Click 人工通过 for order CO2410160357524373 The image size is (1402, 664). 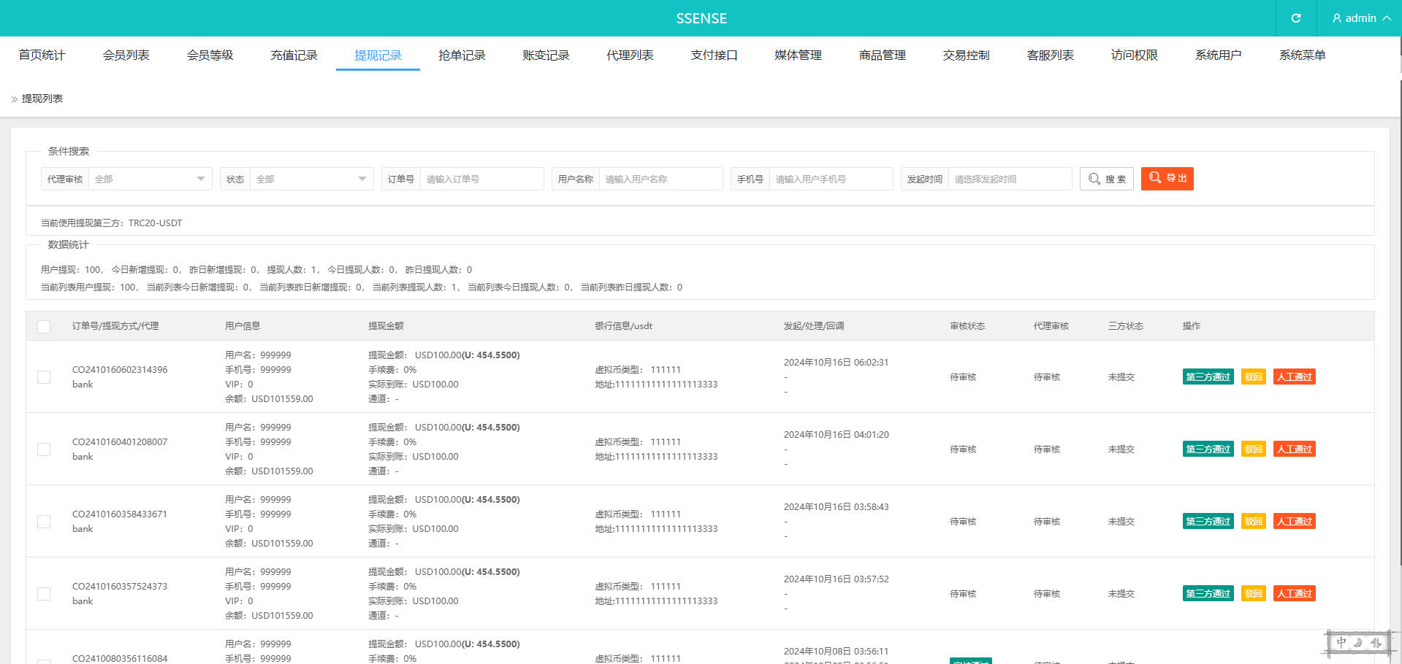point(1295,594)
